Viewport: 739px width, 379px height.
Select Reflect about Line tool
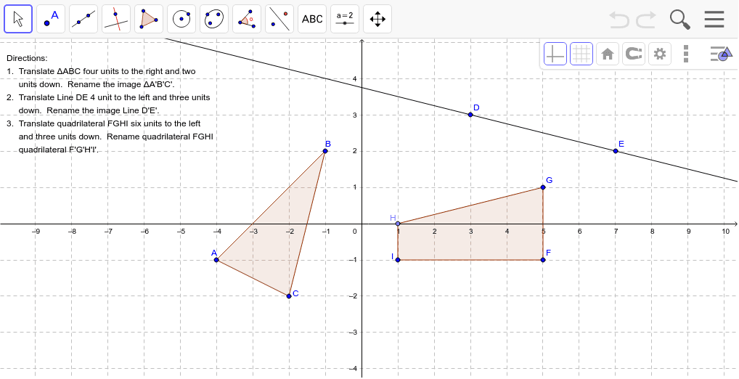pyautogui.click(x=279, y=19)
